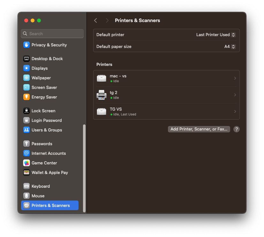The image size is (264, 237).
Task: Select Keyboard in the sidebar
Action: [x=50, y=186]
